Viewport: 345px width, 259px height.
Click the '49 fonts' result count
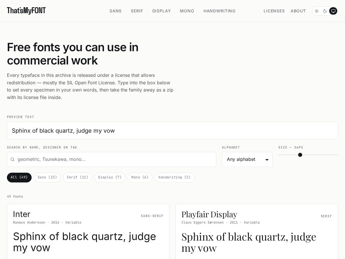pyautogui.click(x=15, y=197)
